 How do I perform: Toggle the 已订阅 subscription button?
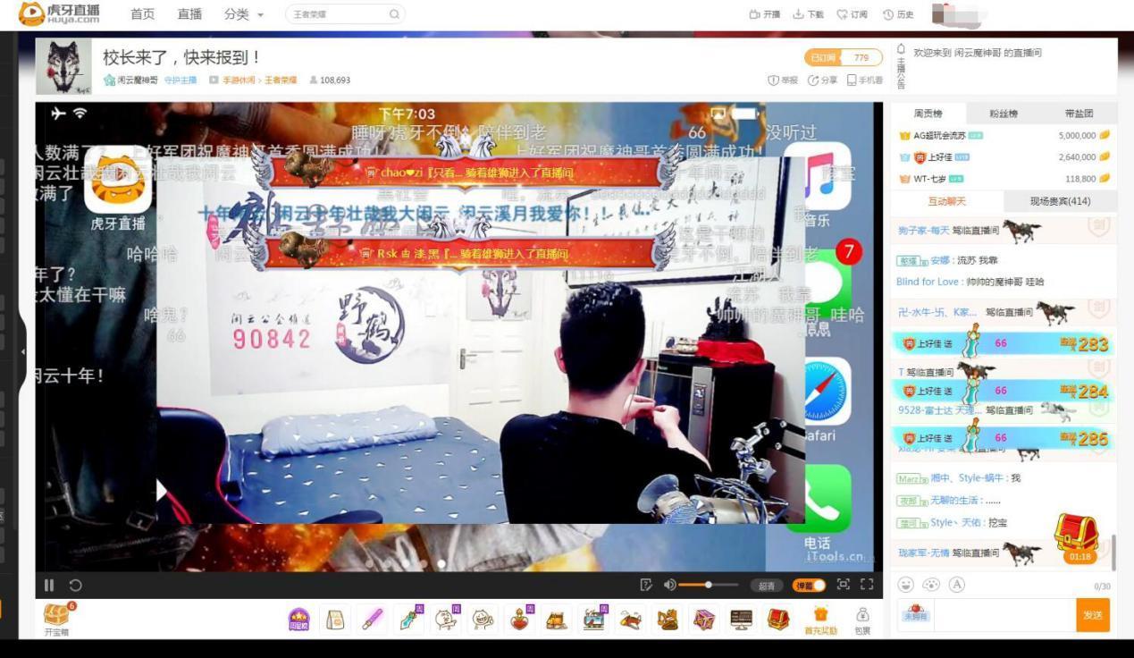click(x=823, y=58)
